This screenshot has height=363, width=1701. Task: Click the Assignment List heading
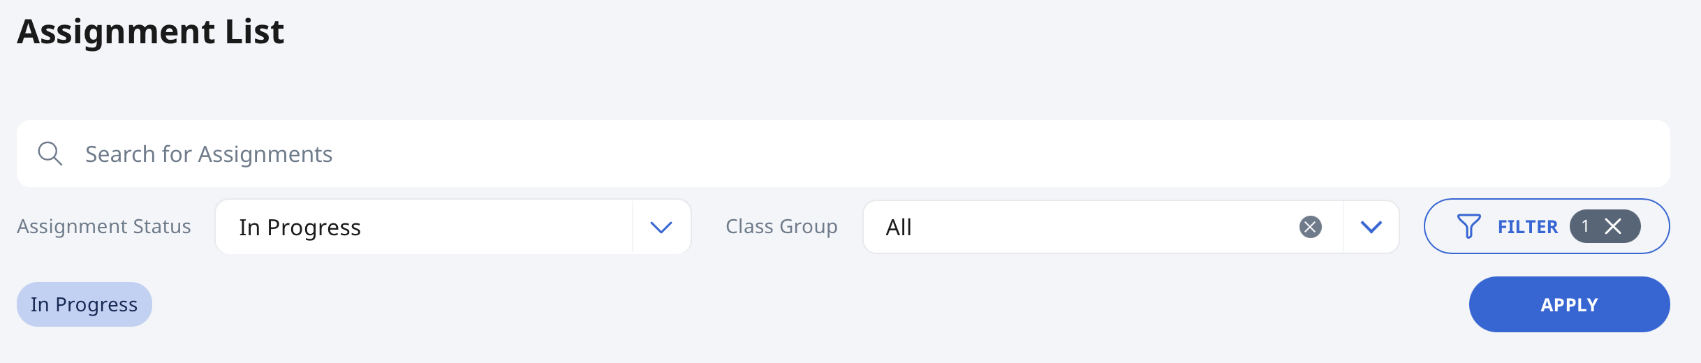pos(151,32)
